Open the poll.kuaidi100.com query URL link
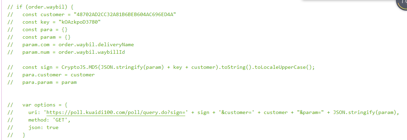This screenshot has width=407, height=140. (x=116, y=113)
